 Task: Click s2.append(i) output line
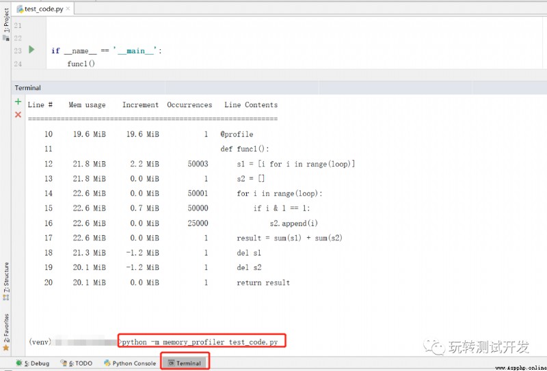[x=294, y=223]
